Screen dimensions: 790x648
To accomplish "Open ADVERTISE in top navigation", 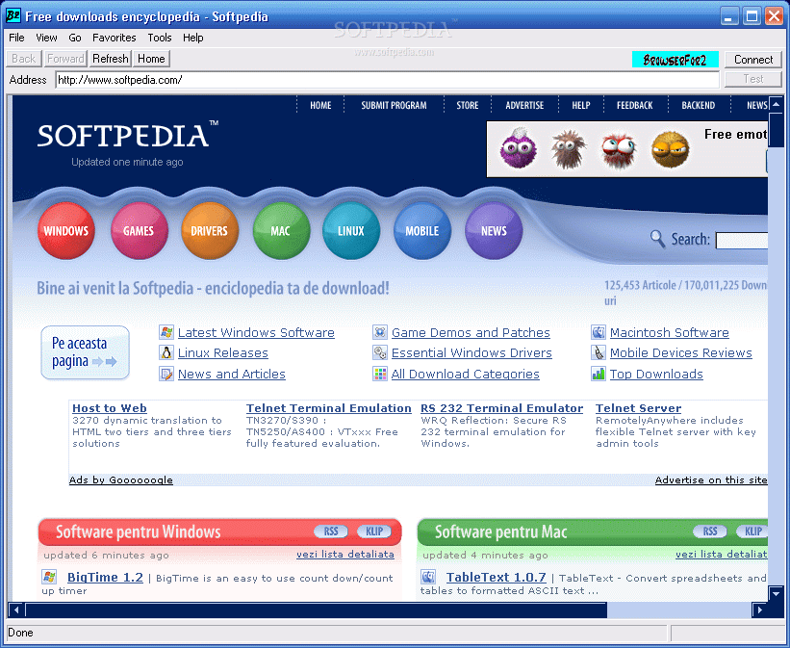I will click(524, 105).
